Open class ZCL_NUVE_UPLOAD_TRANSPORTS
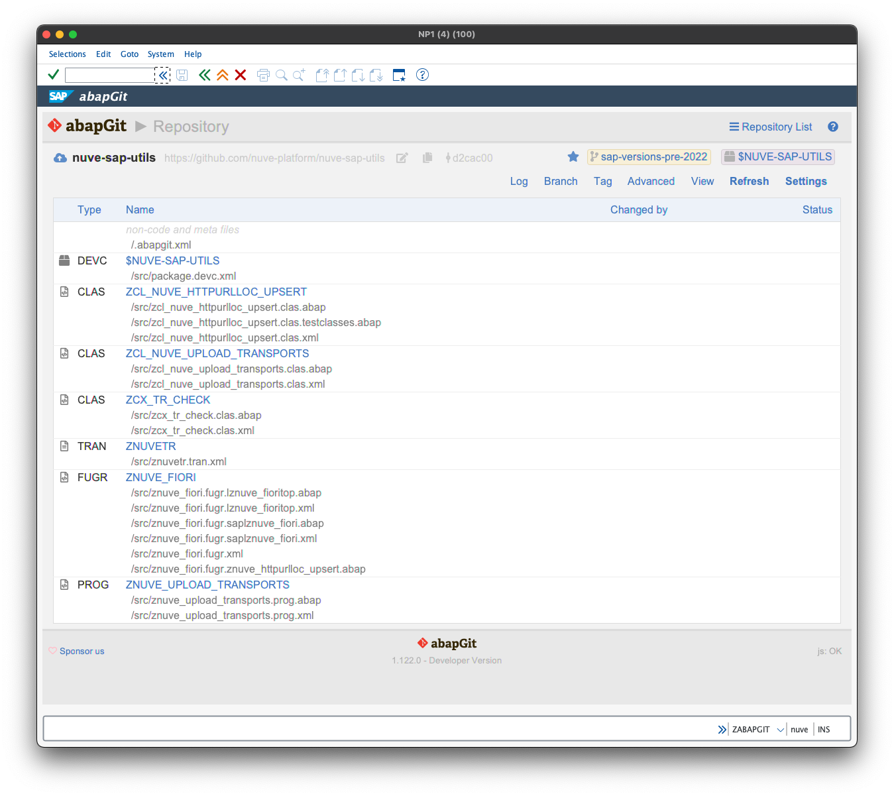The width and height of the screenshot is (894, 796). coord(217,354)
